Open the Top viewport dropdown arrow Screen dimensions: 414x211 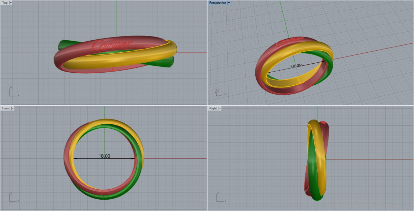click(11, 2)
